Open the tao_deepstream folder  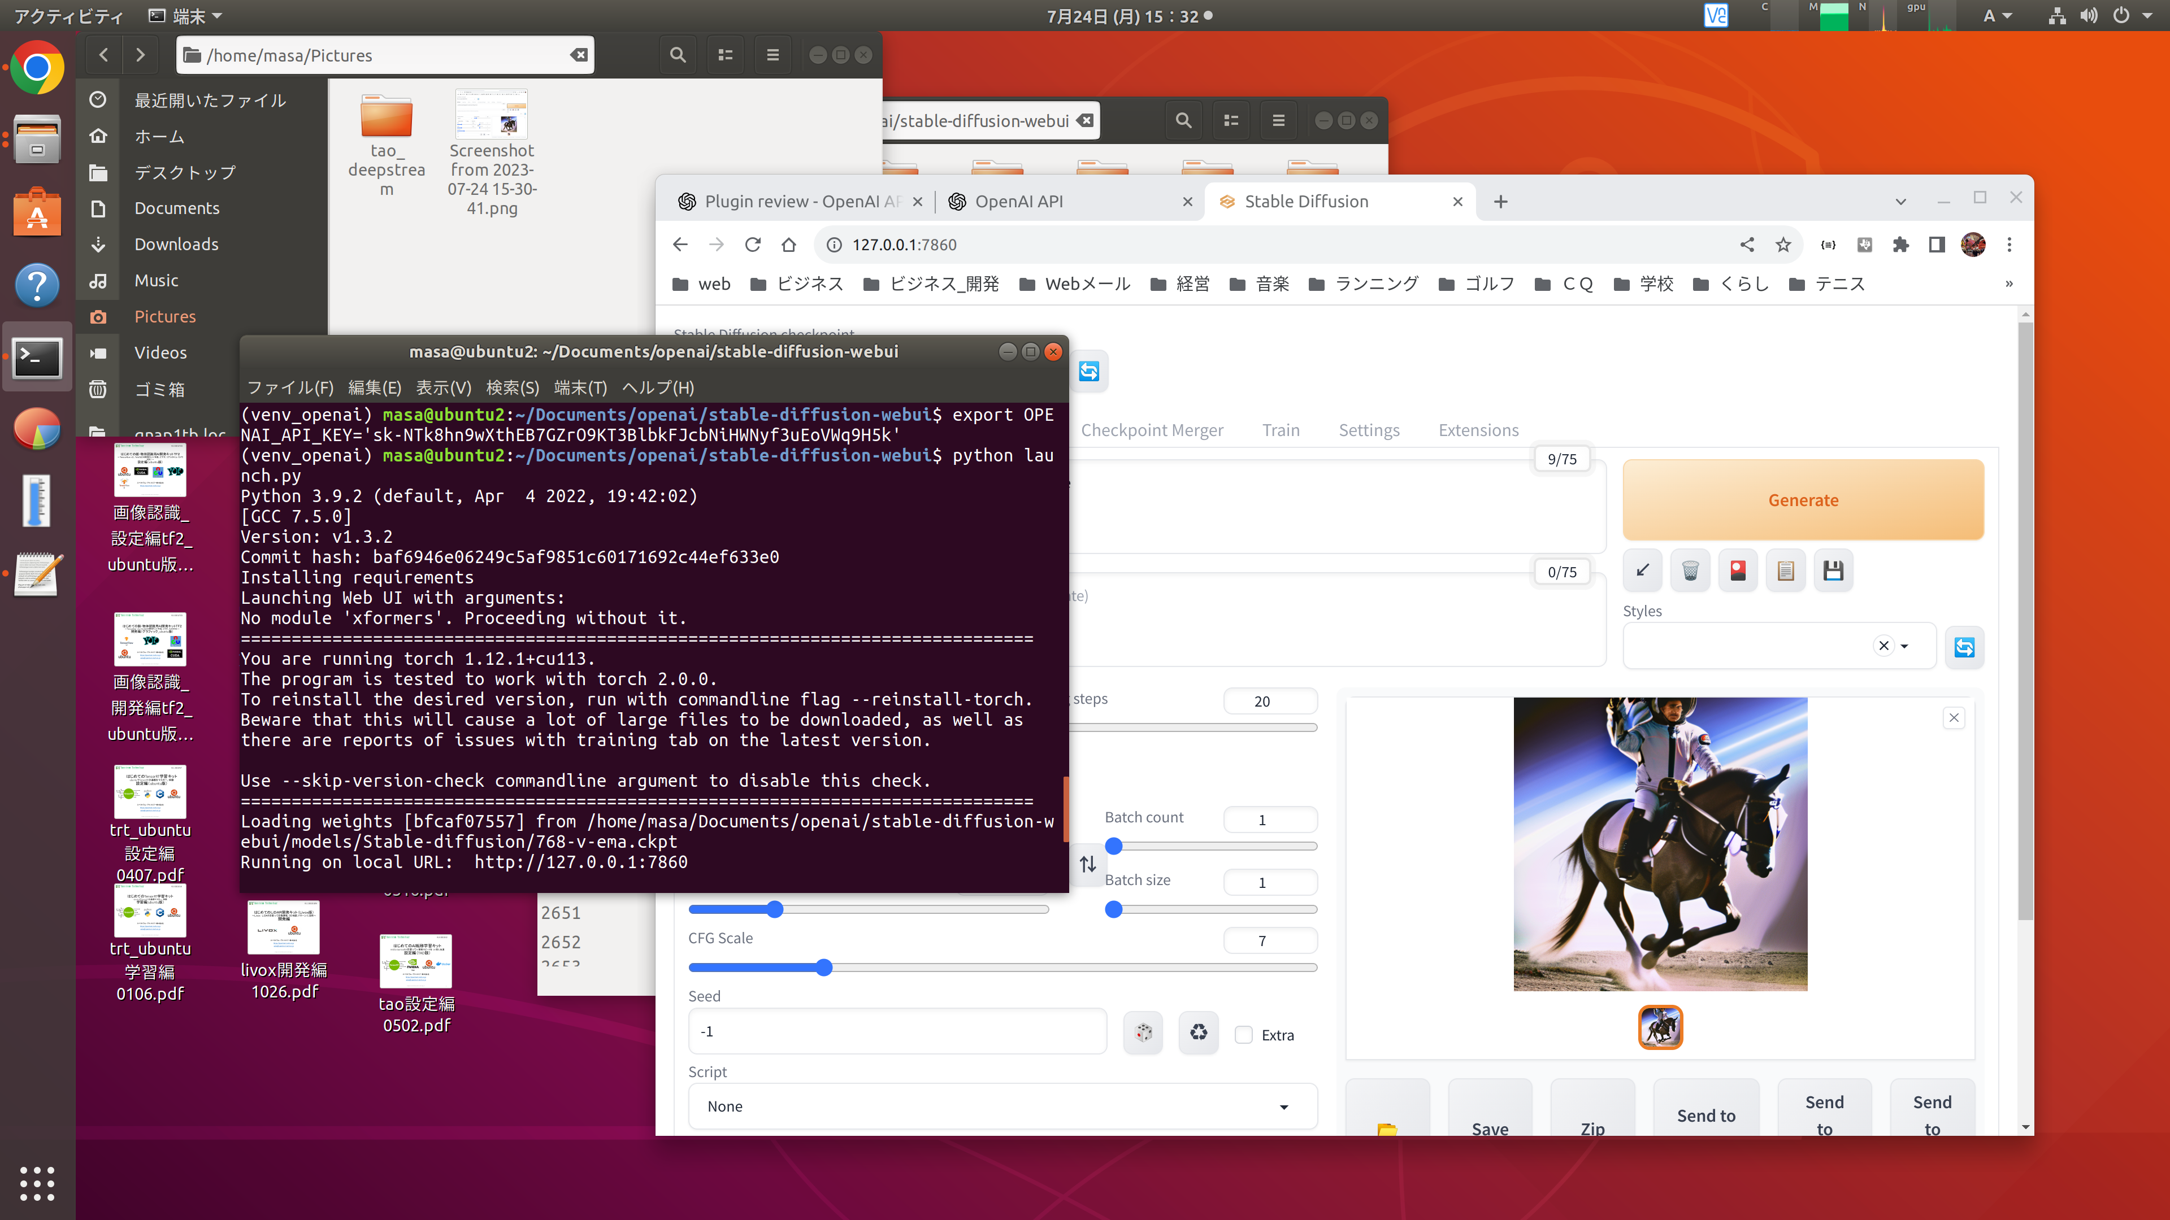point(386,143)
